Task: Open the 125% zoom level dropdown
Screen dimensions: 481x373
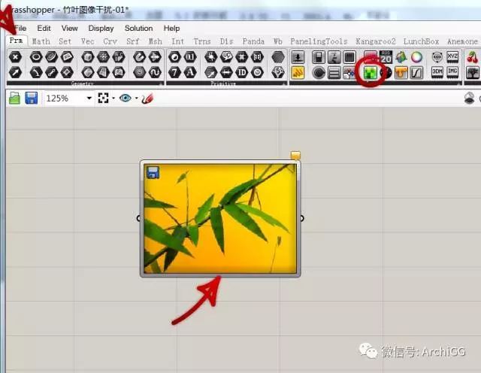Action: click(89, 99)
